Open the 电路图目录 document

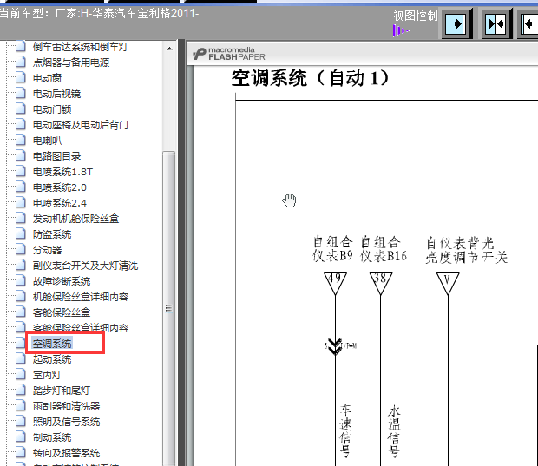(x=56, y=156)
